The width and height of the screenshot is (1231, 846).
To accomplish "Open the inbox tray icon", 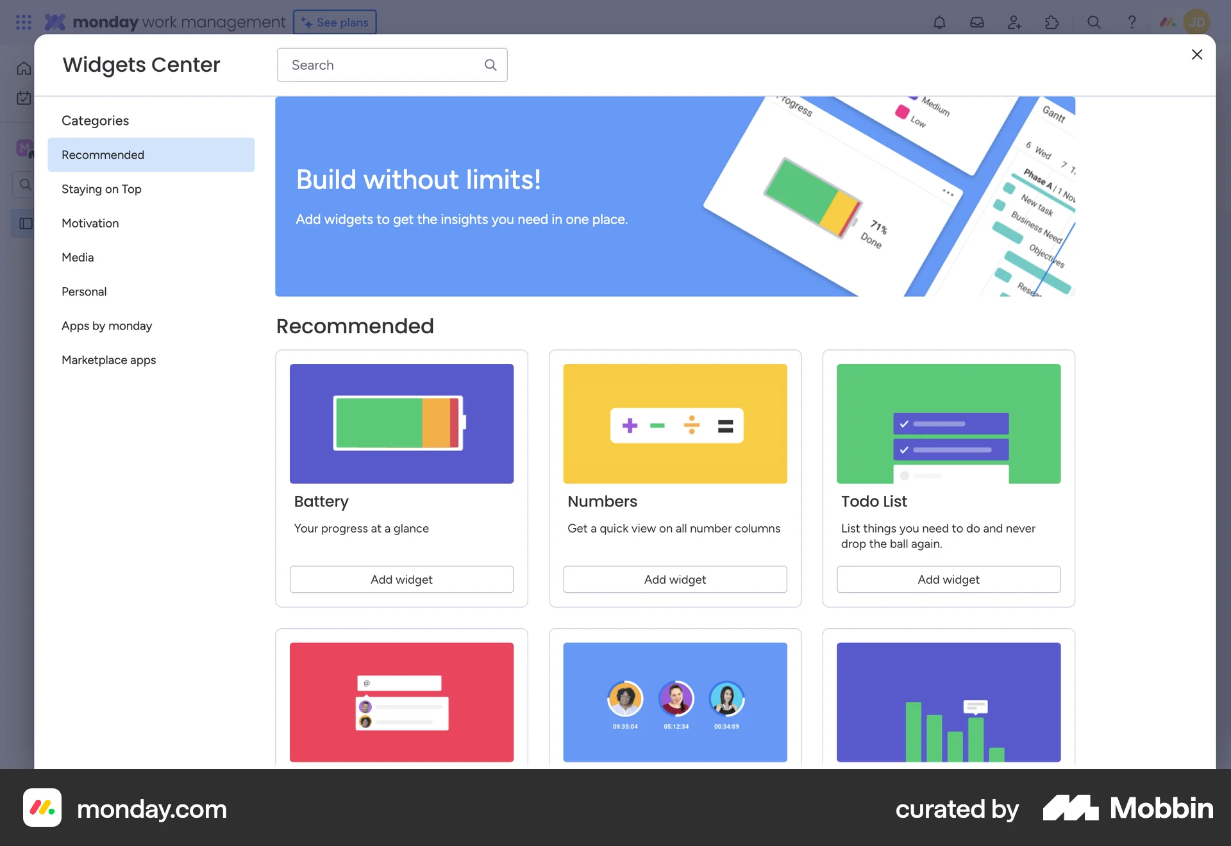I will 976,22.
